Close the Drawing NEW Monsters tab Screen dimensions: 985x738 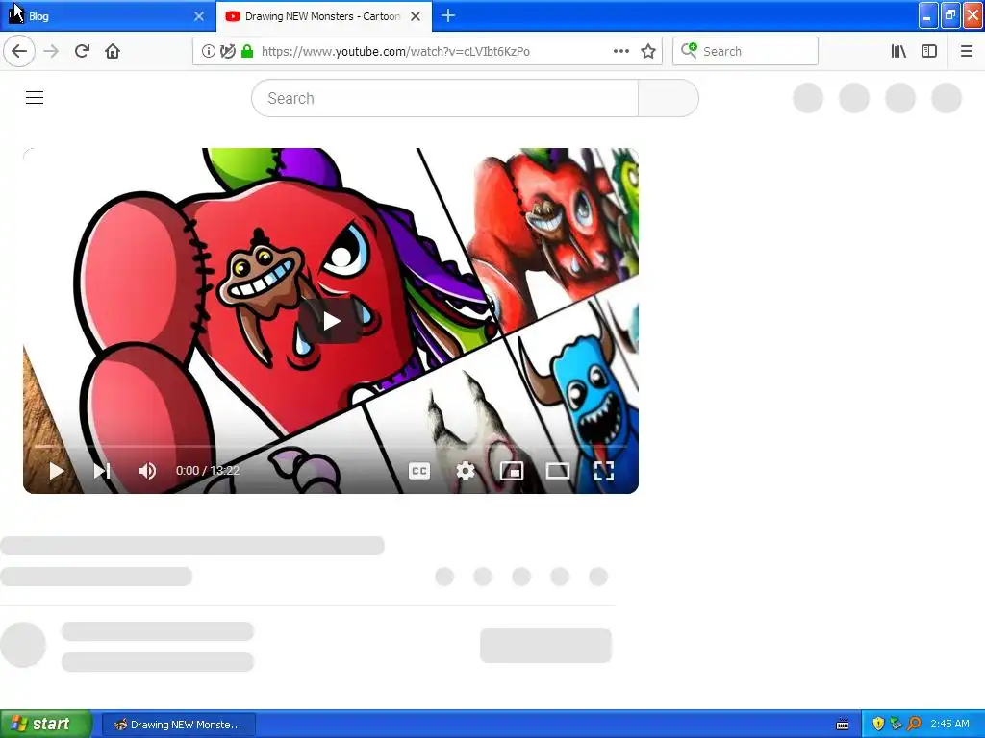point(416,16)
